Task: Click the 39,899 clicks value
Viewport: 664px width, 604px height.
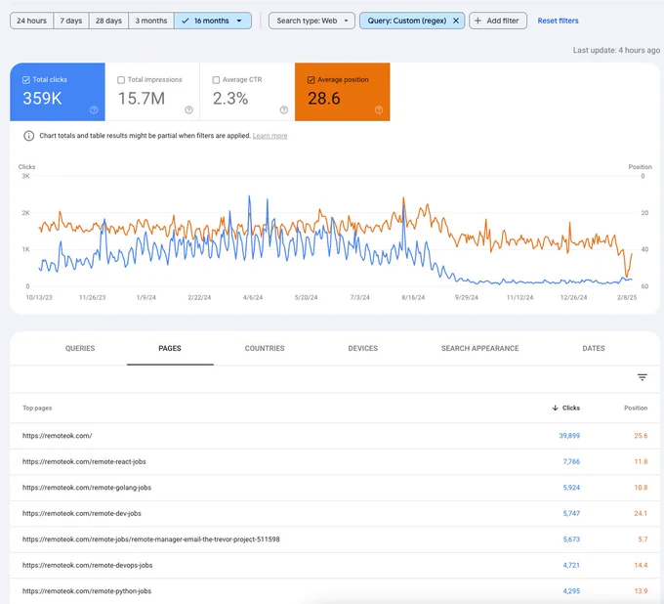Action: [569, 436]
